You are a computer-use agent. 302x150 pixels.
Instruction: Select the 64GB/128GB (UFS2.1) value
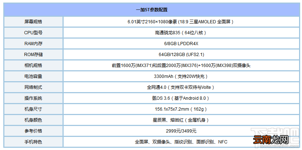[181, 55]
